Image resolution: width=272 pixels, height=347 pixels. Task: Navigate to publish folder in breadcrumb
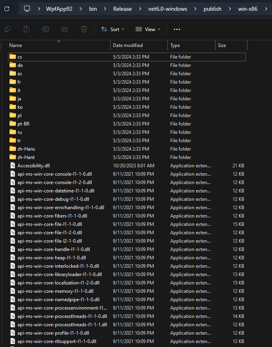212,9
